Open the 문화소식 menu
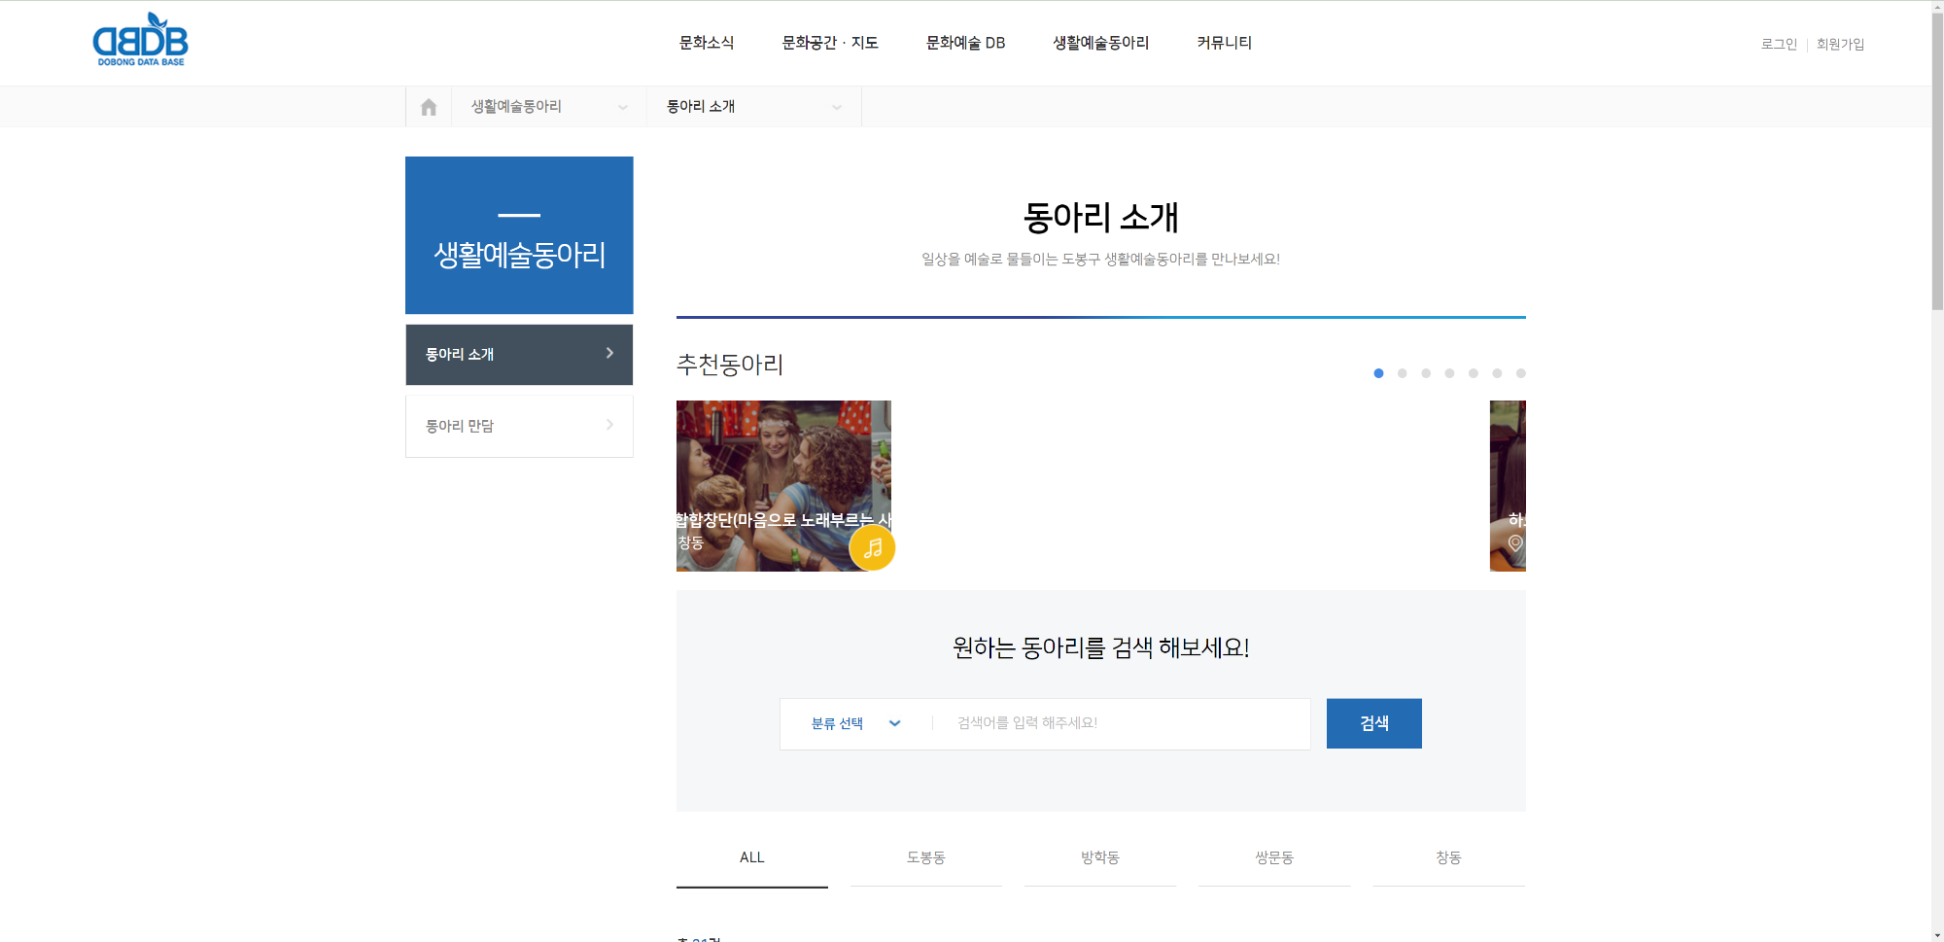Image resolution: width=1944 pixels, height=942 pixels. (x=707, y=43)
